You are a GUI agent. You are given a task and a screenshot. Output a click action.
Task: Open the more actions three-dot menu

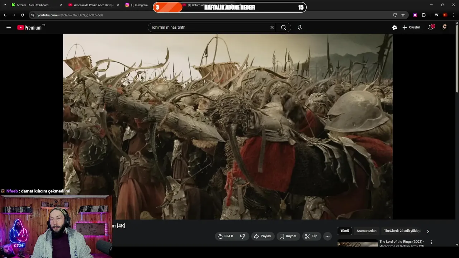tap(327, 236)
